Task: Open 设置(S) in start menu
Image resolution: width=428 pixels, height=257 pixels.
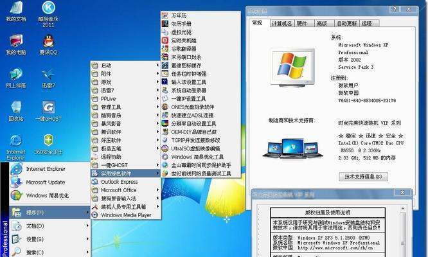Action: [x=49, y=239]
